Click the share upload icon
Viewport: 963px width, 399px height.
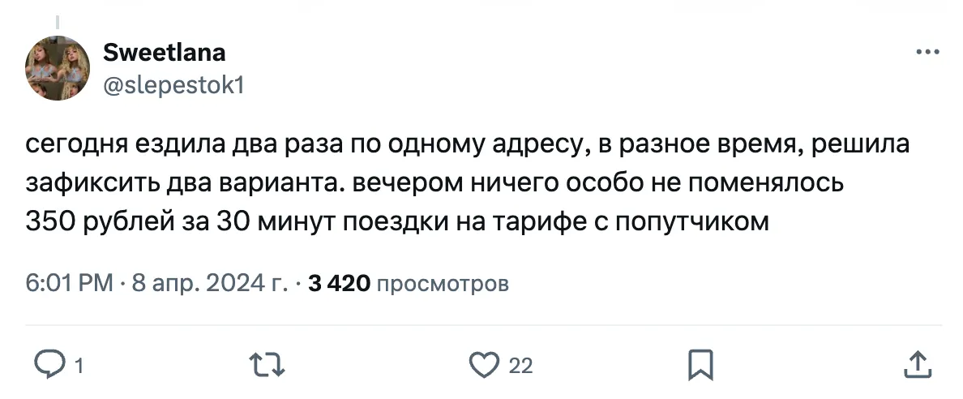point(916,365)
